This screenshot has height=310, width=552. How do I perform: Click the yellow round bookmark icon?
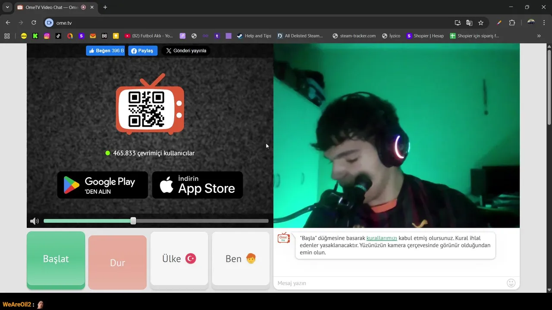tap(24, 36)
